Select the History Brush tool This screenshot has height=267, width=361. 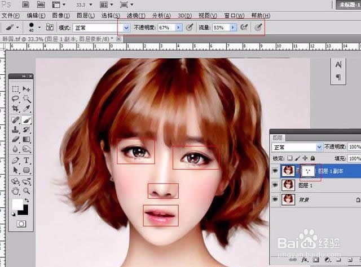point(27,130)
